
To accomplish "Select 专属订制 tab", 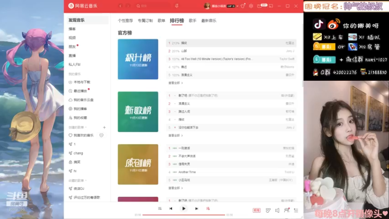I will coord(145,20).
